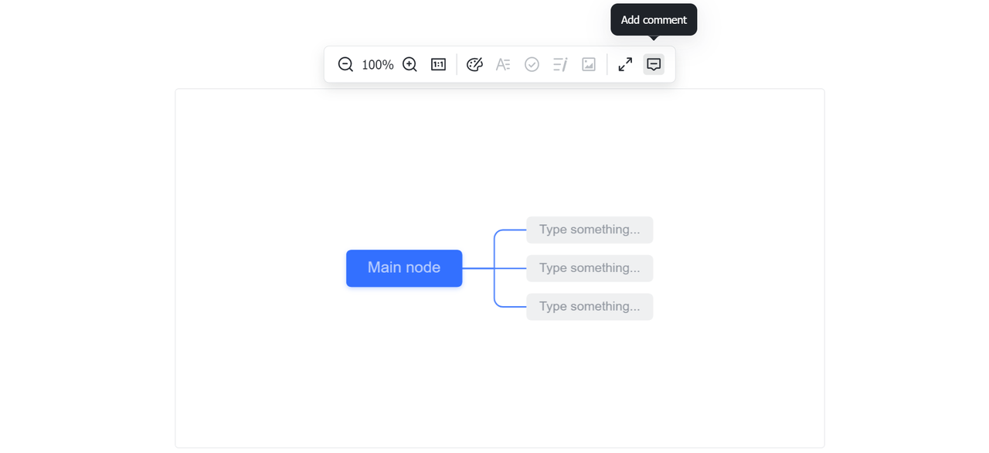Open the theme palette tool
The width and height of the screenshot is (989, 453).
click(x=474, y=65)
